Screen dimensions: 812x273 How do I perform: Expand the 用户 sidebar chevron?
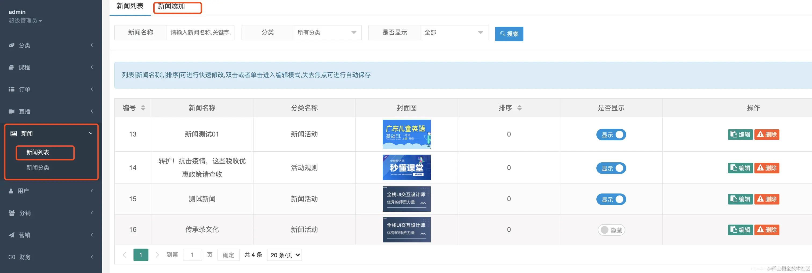(x=92, y=191)
